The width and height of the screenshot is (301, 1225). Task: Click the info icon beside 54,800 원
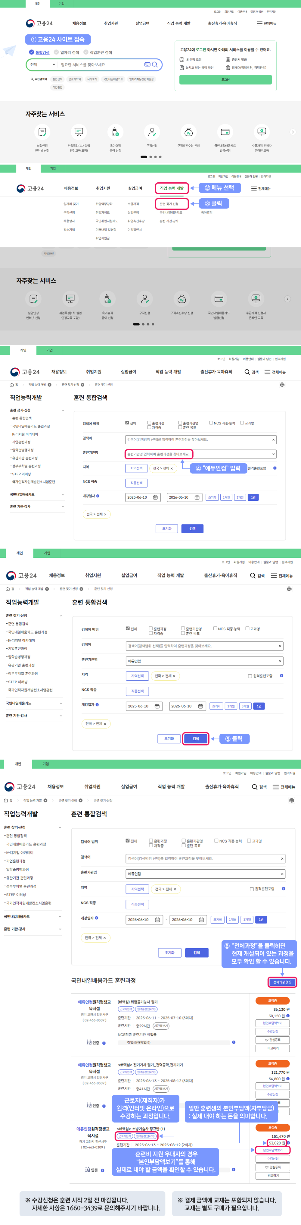[x=288, y=1079]
